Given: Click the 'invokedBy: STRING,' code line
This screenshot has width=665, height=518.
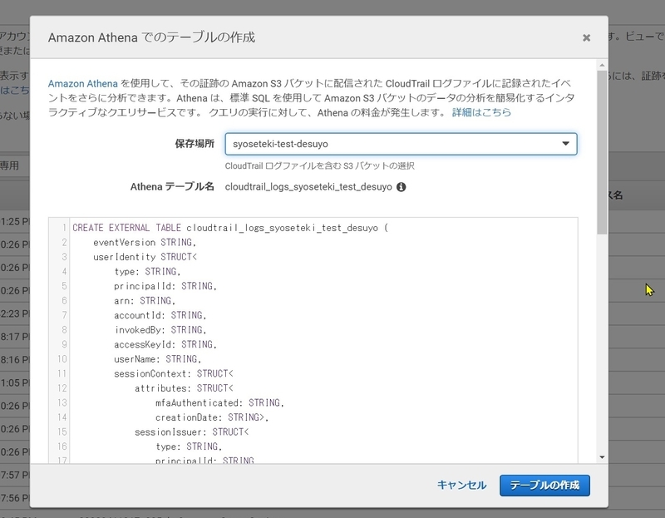Looking at the screenshot, I should click(160, 329).
